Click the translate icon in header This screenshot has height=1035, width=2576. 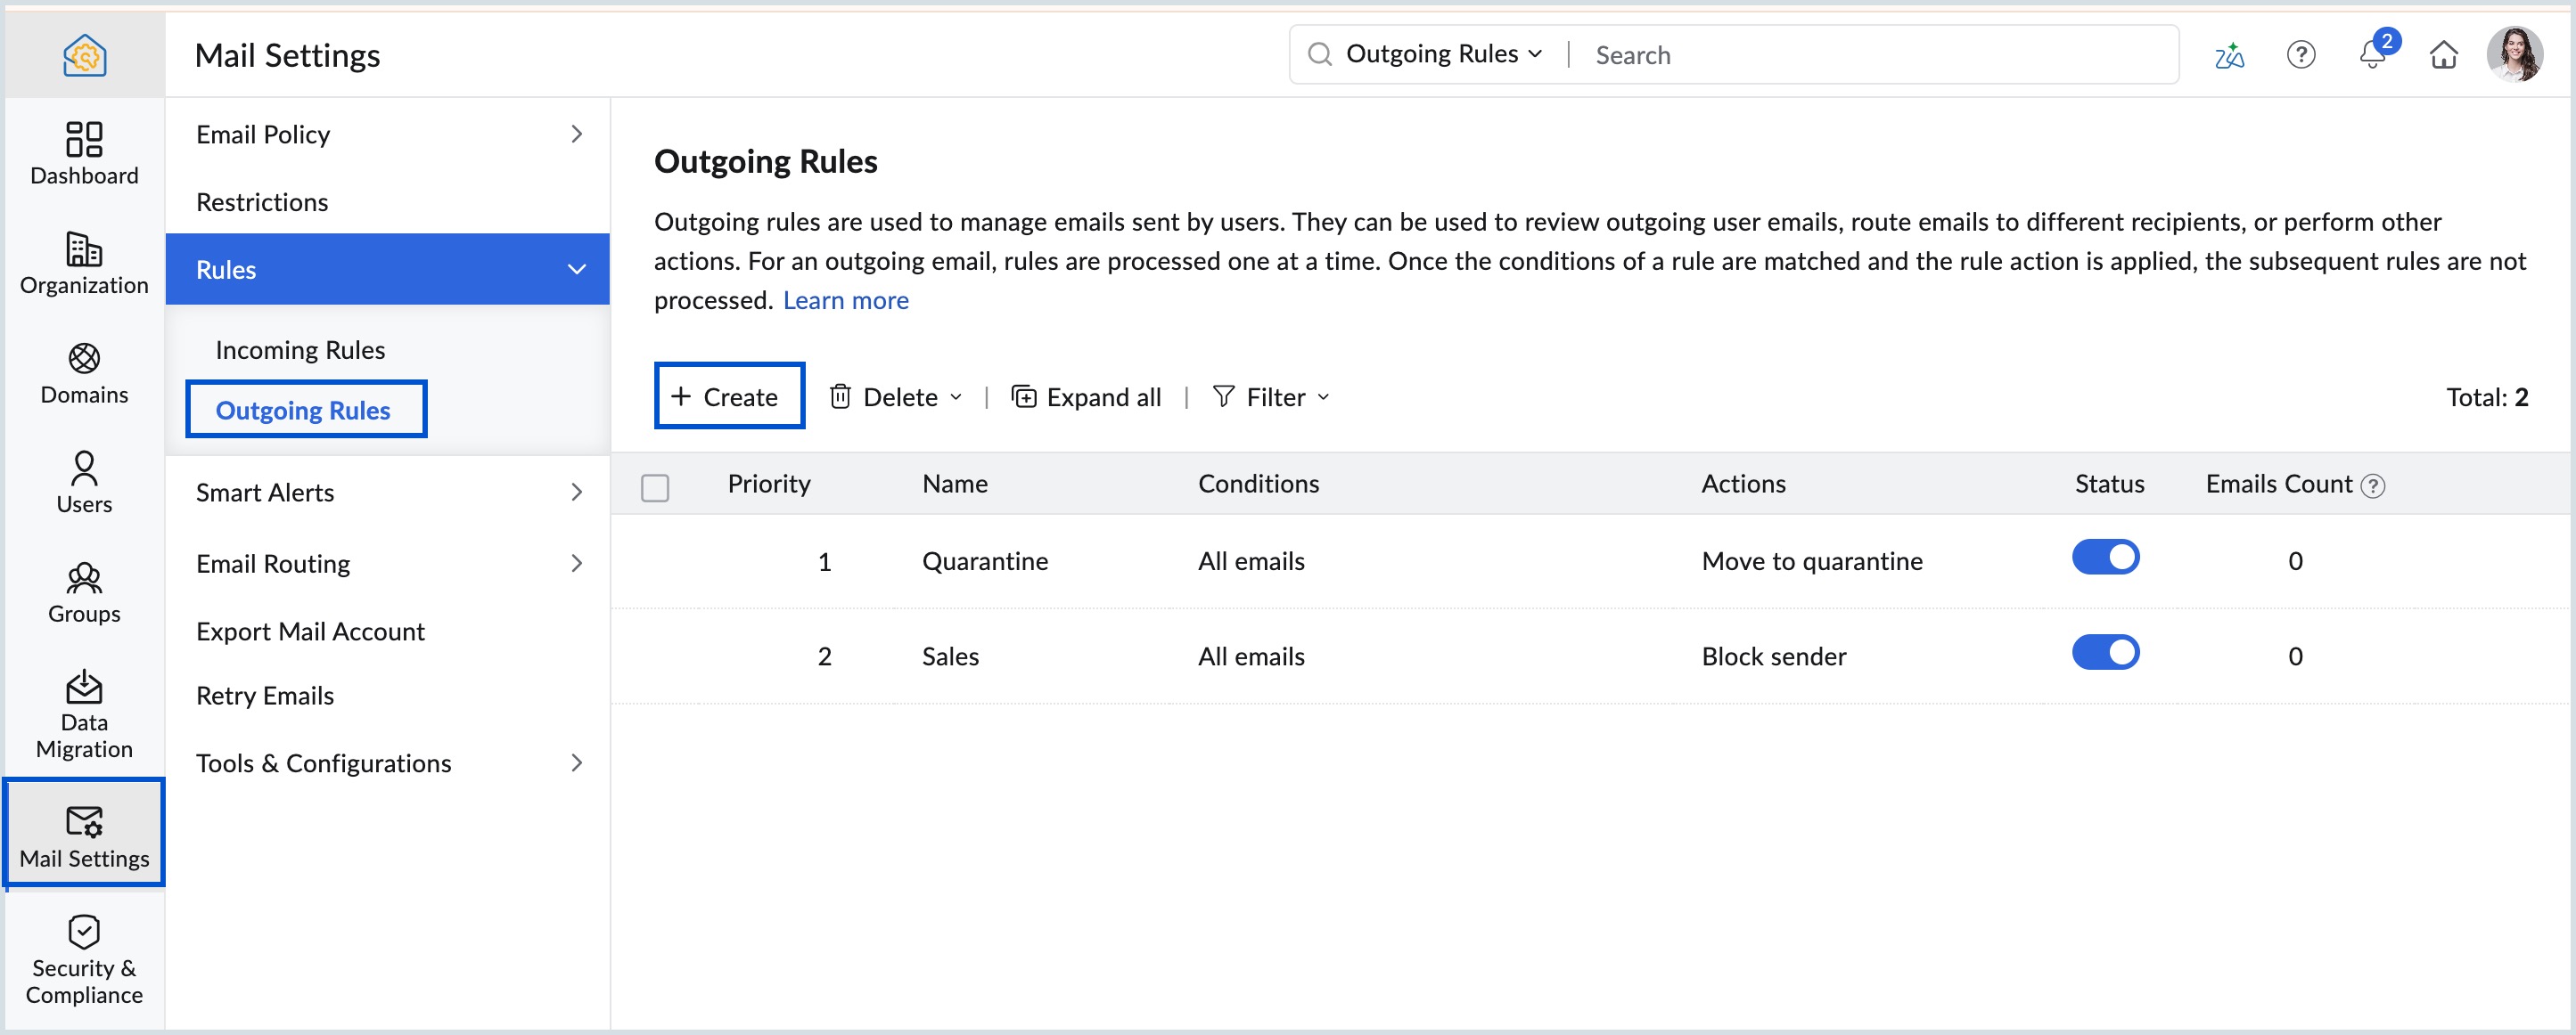pyautogui.click(x=2229, y=55)
